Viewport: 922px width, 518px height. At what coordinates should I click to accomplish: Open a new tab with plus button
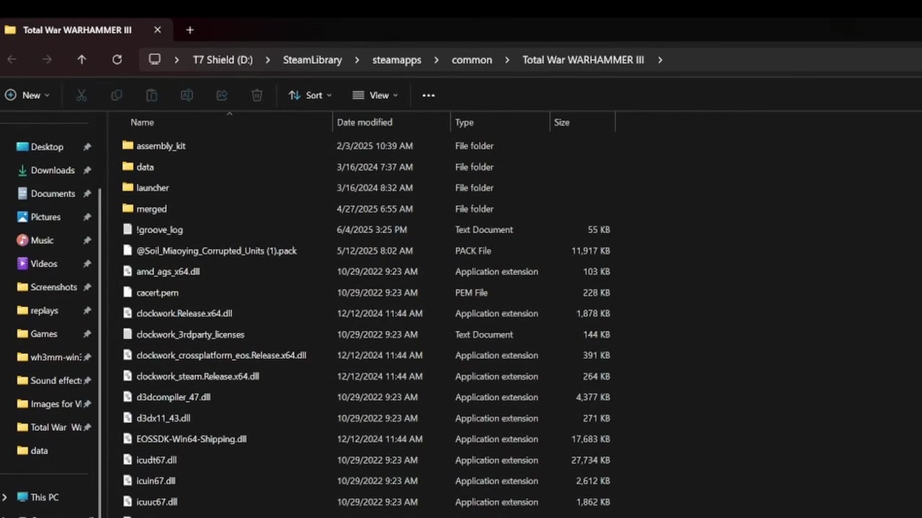pyautogui.click(x=189, y=30)
